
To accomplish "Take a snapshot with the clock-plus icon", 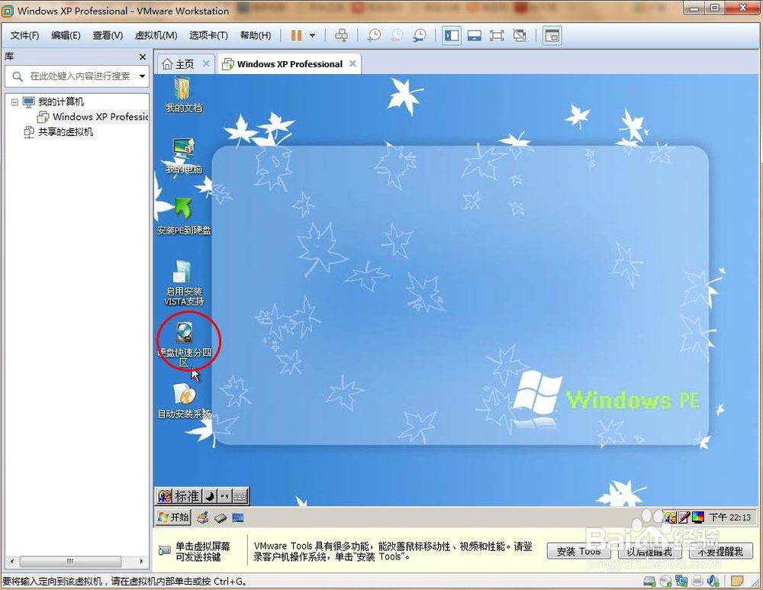I will (374, 36).
